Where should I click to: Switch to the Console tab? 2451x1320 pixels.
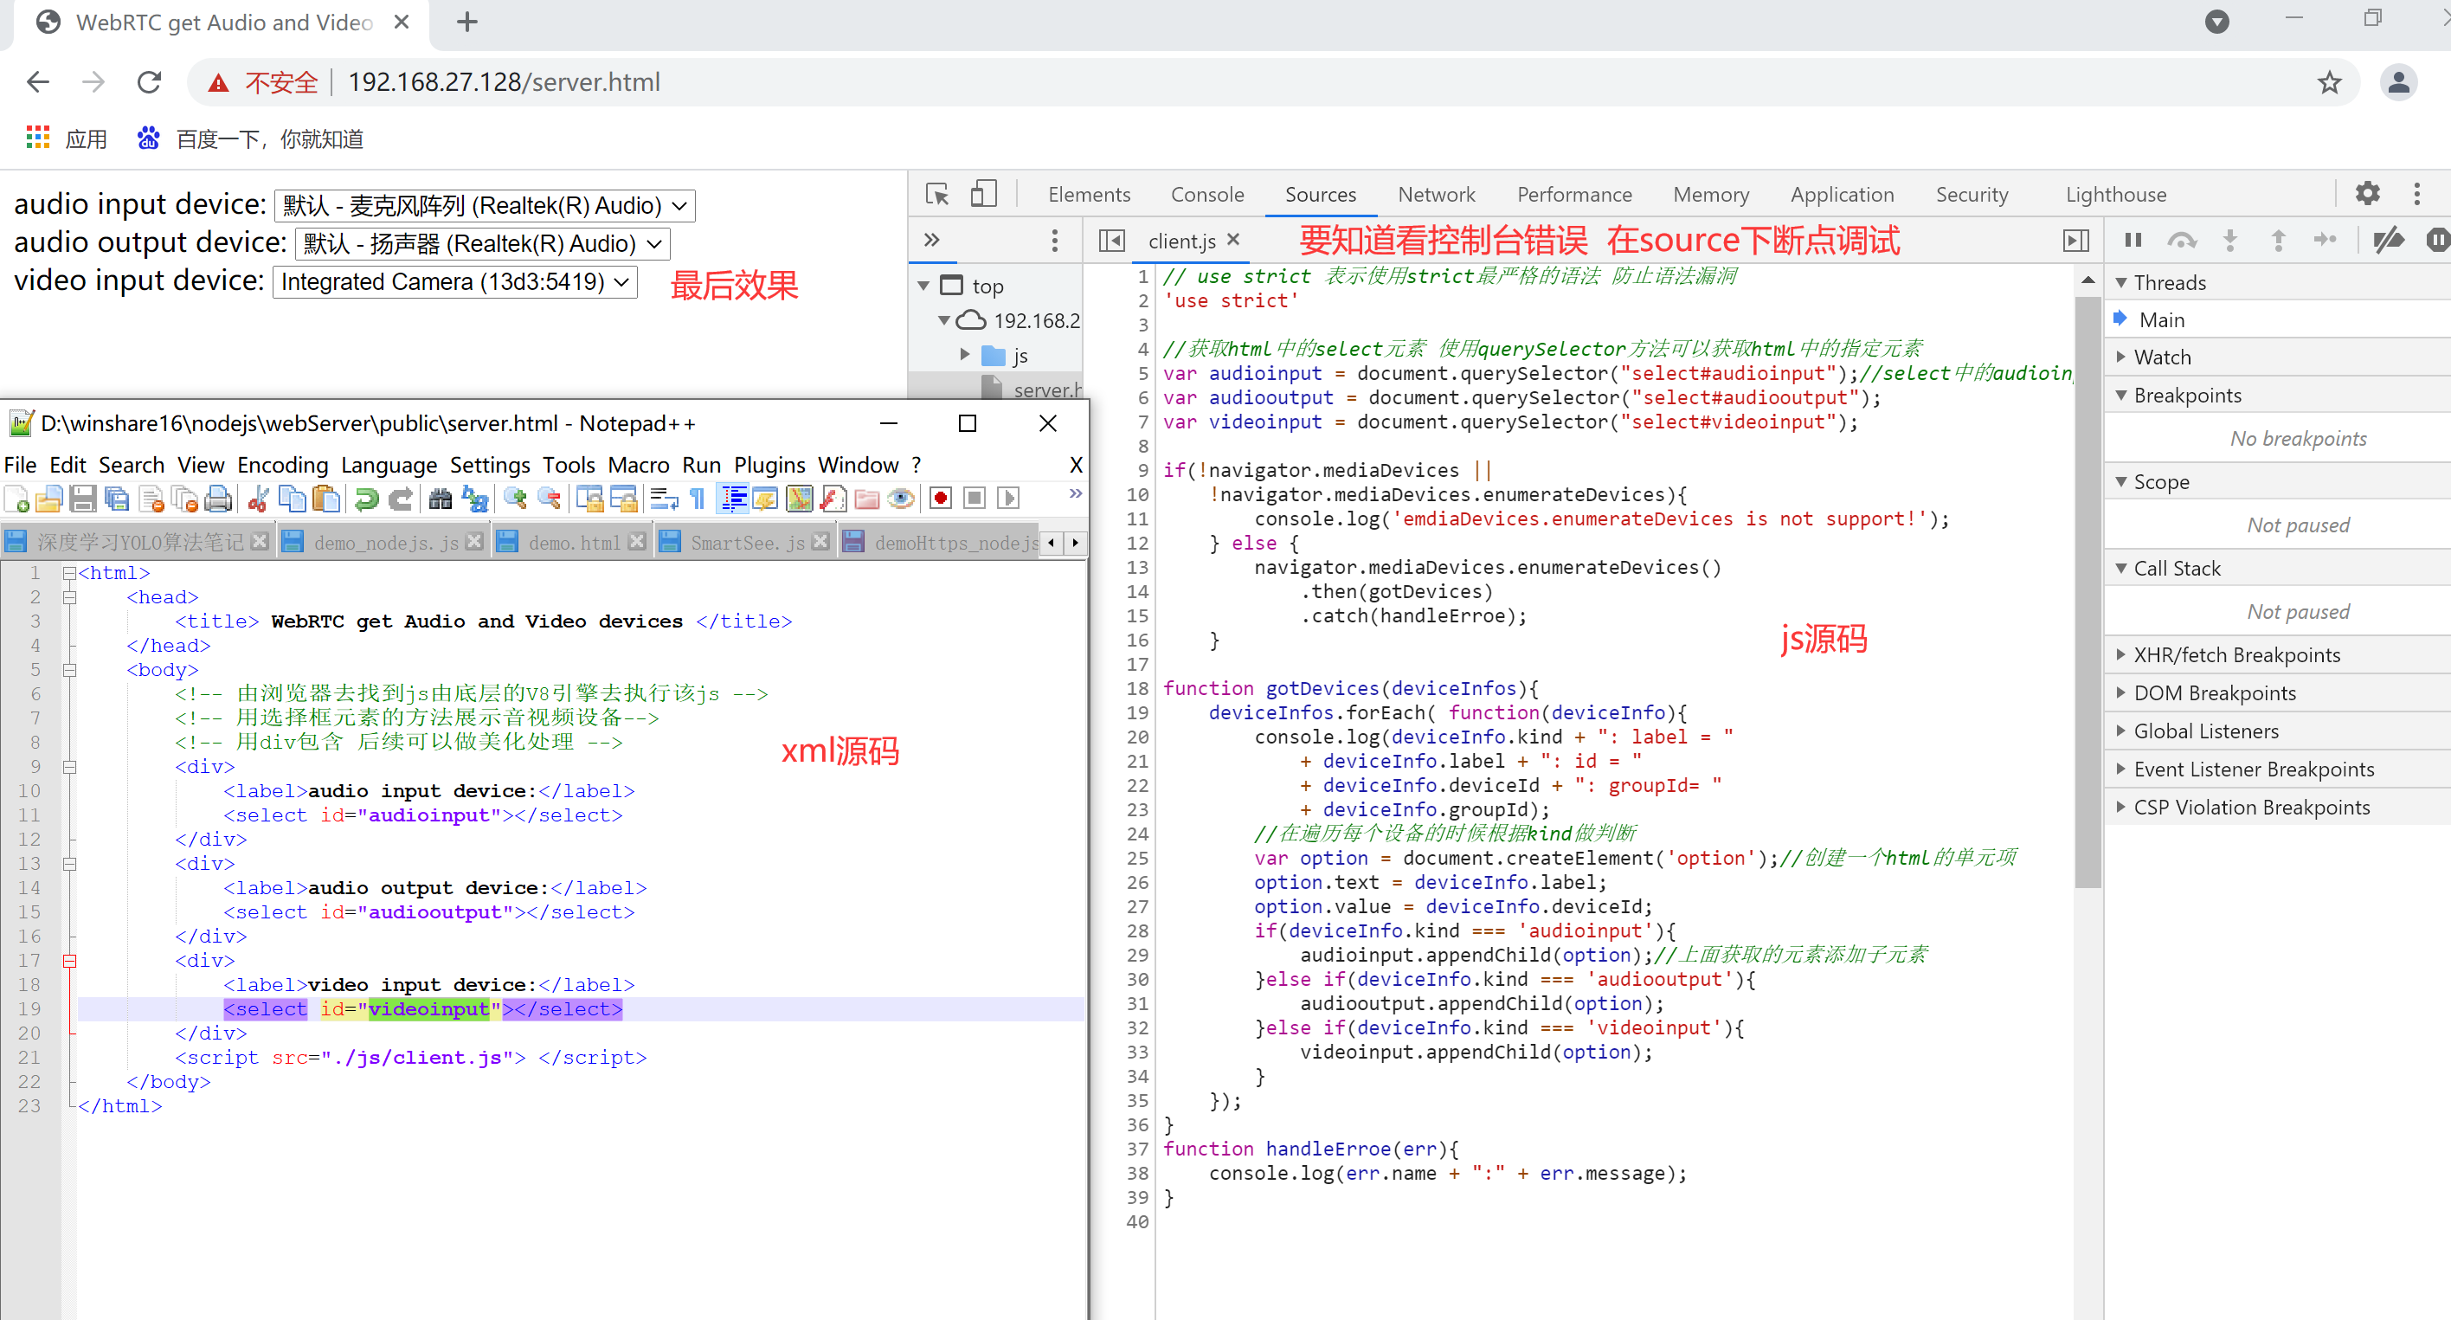[1206, 194]
